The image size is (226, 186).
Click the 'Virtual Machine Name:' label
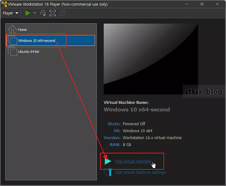126,102
